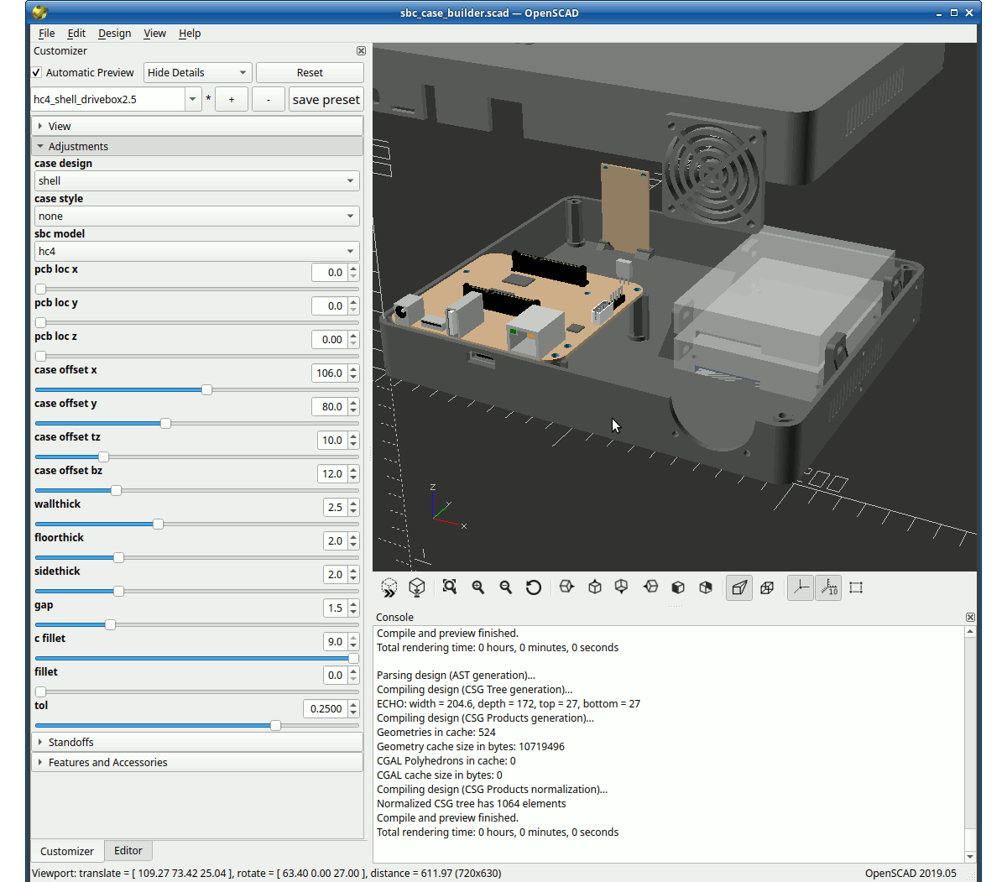The image size is (1007, 882).
Task: Toggle display of the axes indicator
Action: pyautogui.click(x=800, y=587)
